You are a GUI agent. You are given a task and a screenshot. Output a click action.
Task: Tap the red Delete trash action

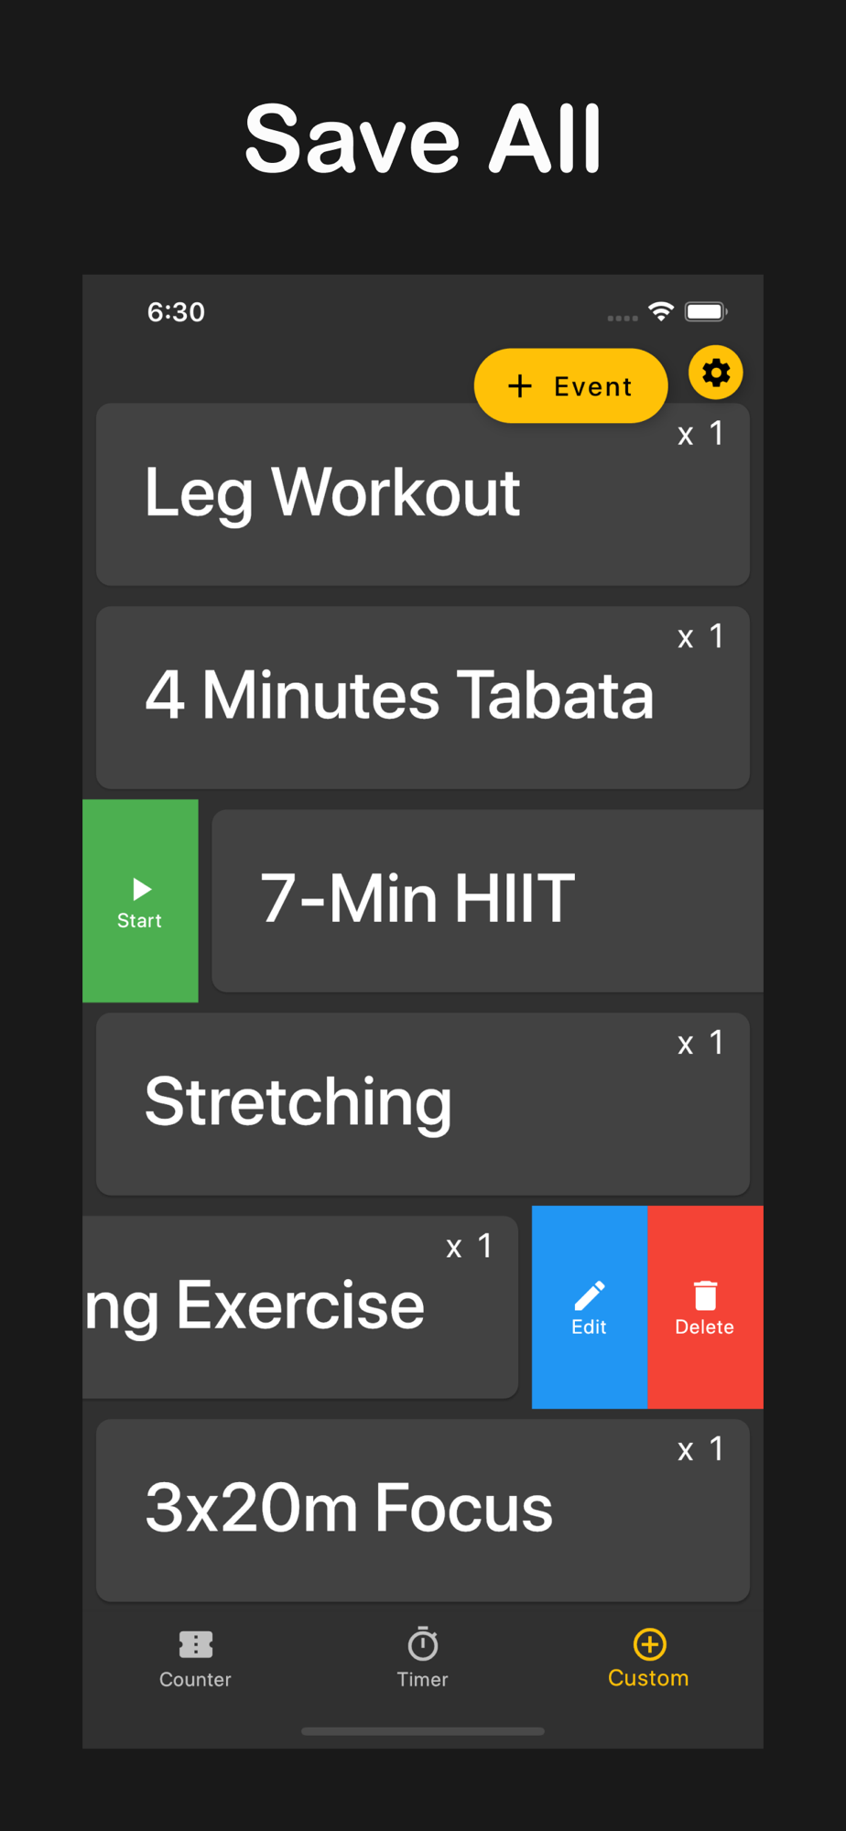705,1306
